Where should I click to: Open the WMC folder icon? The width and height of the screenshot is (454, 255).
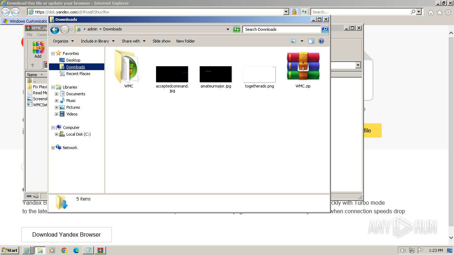128,66
